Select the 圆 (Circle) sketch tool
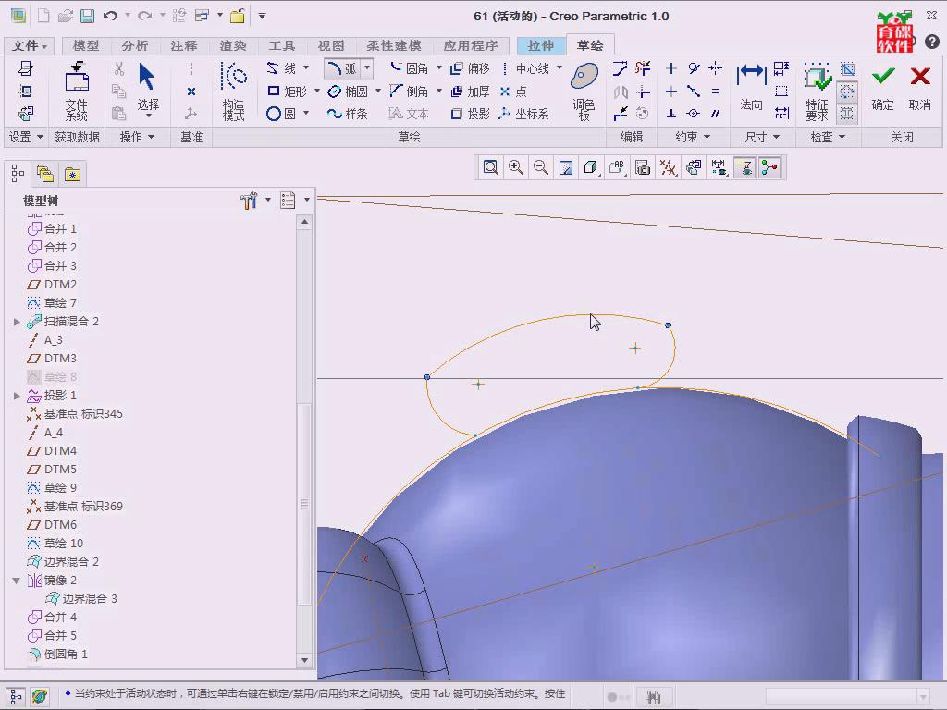This screenshot has width=947, height=710. point(281,114)
